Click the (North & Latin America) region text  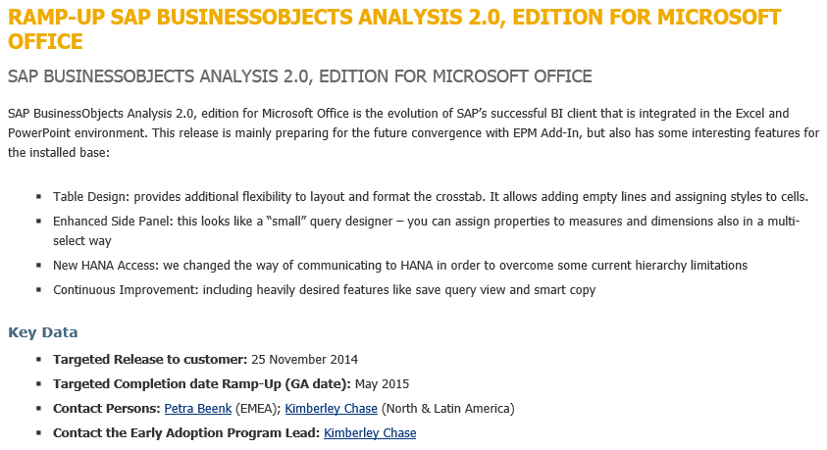tap(447, 408)
